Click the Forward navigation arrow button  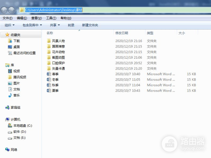(12, 10)
